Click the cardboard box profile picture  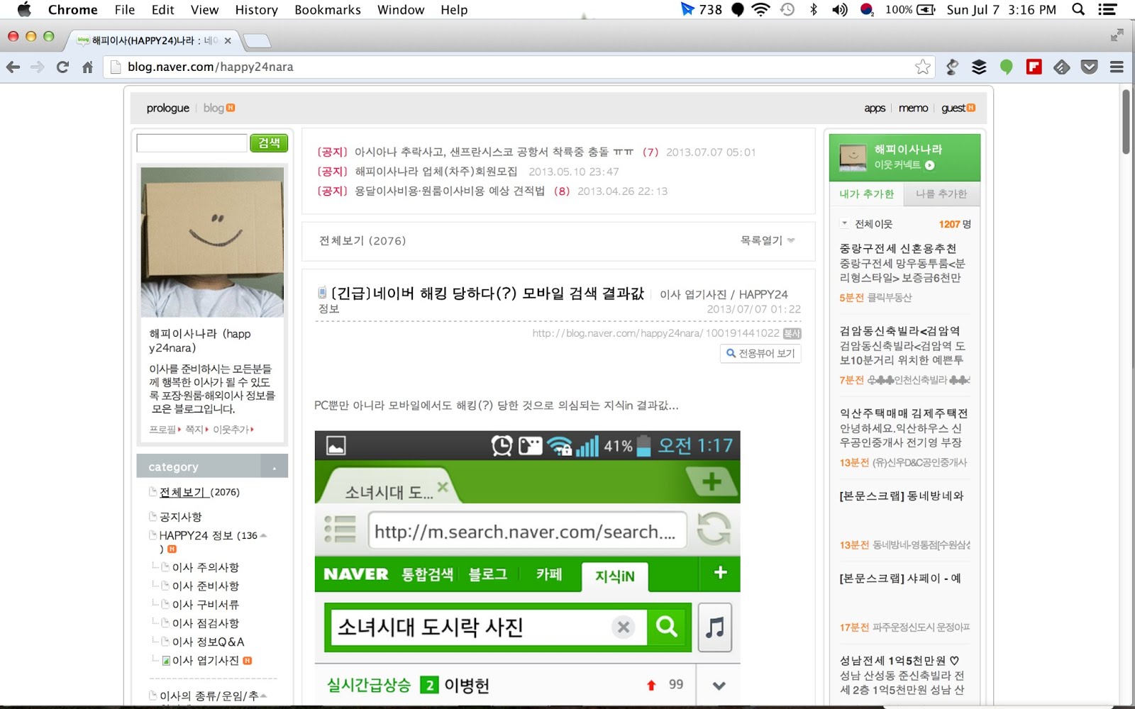tap(212, 242)
